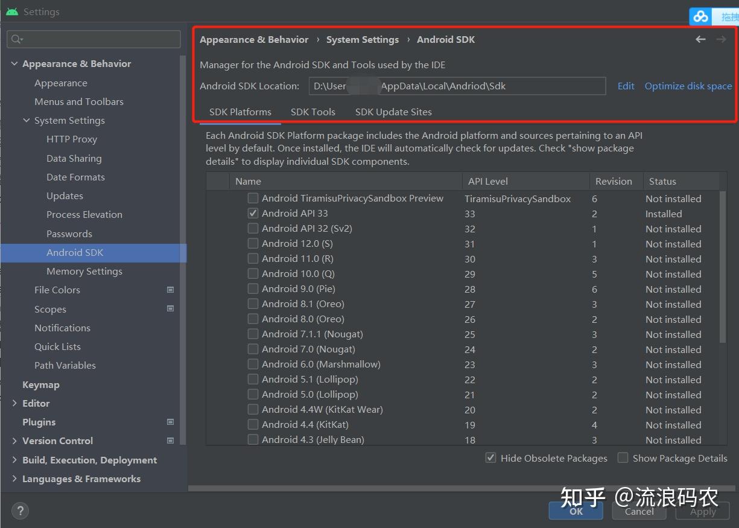Open the help icon in bottom corner
This screenshot has height=528, width=739.
click(x=20, y=511)
